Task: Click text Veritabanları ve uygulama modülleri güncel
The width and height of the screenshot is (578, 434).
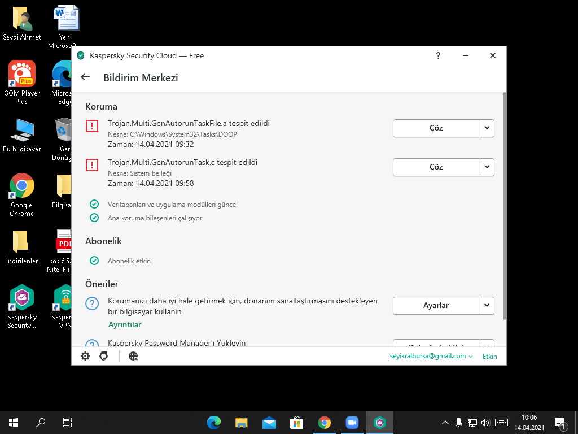Action: tap(173, 205)
